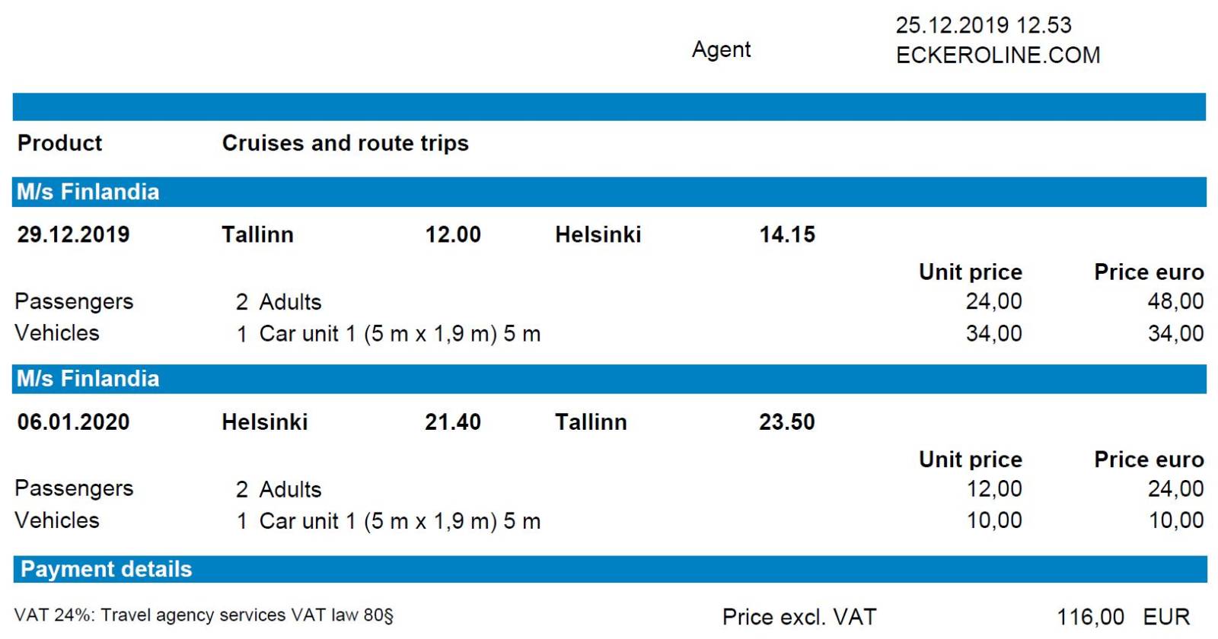Click the 34,00 vehicle unit price

tap(994, 334)
